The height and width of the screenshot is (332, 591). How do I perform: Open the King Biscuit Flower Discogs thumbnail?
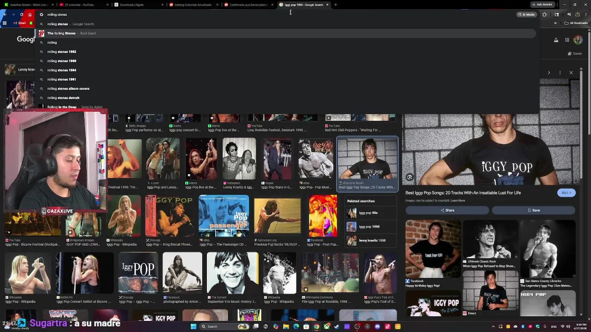click(169, 216)
